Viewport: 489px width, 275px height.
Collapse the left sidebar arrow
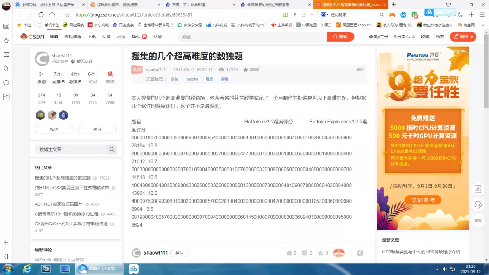[6, 256]
